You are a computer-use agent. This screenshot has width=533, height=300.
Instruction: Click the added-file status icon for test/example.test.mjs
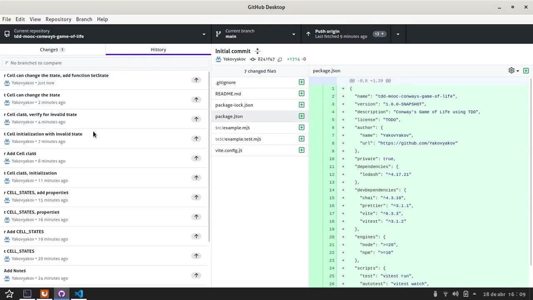[x=301, y=138]
